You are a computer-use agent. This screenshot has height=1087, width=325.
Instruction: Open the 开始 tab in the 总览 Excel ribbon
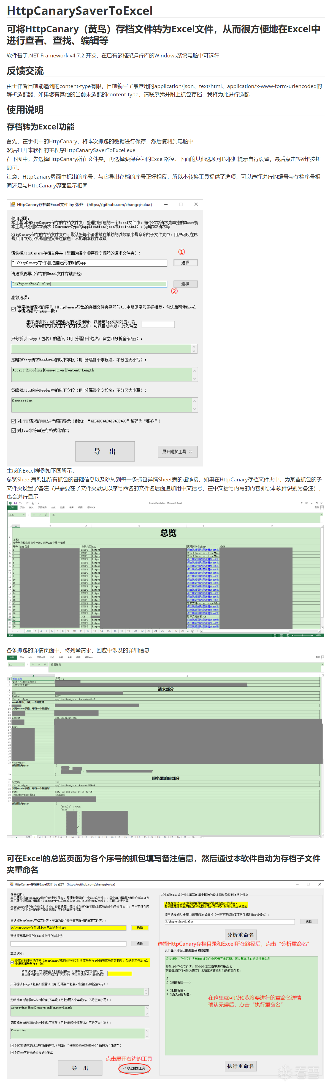click(22, 508)
